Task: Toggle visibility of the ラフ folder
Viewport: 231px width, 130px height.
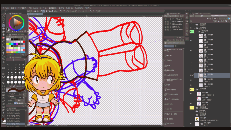Action: [191, 89]
